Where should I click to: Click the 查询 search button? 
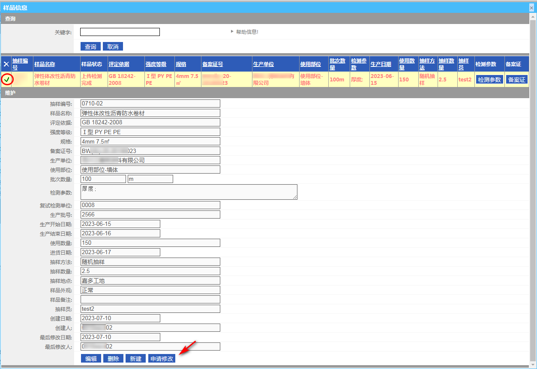click(x=90, y=46)
